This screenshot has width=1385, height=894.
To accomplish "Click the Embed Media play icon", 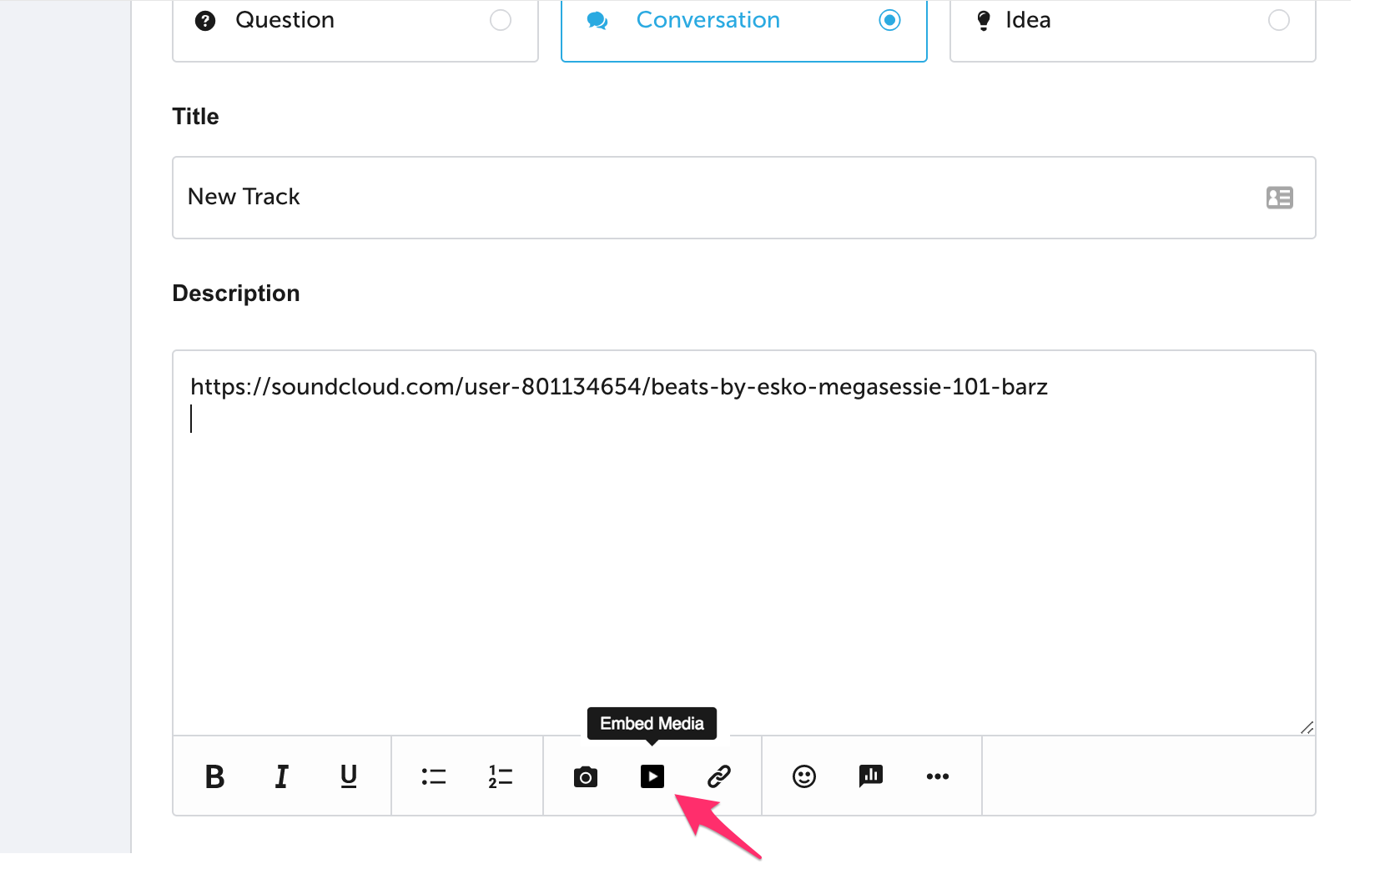I will (x=652, y=776).
